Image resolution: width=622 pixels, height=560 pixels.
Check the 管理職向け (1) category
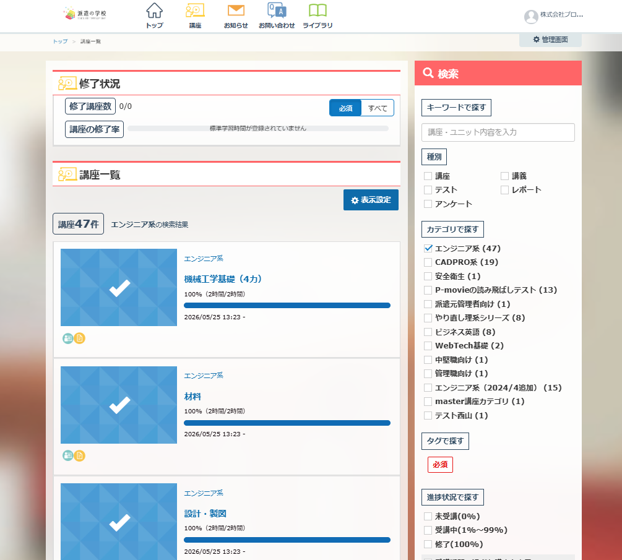(x=428, y=374)
